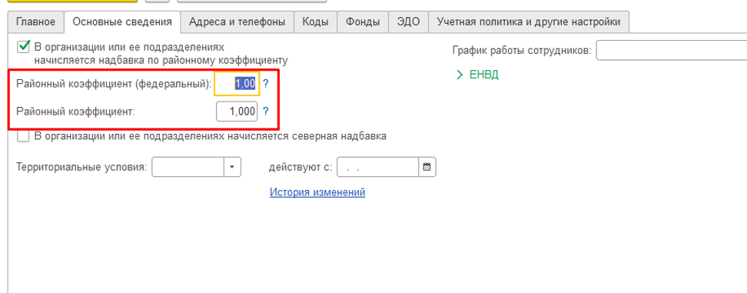Click the Районный коэффициент 1,000 field

click(237, 112)
